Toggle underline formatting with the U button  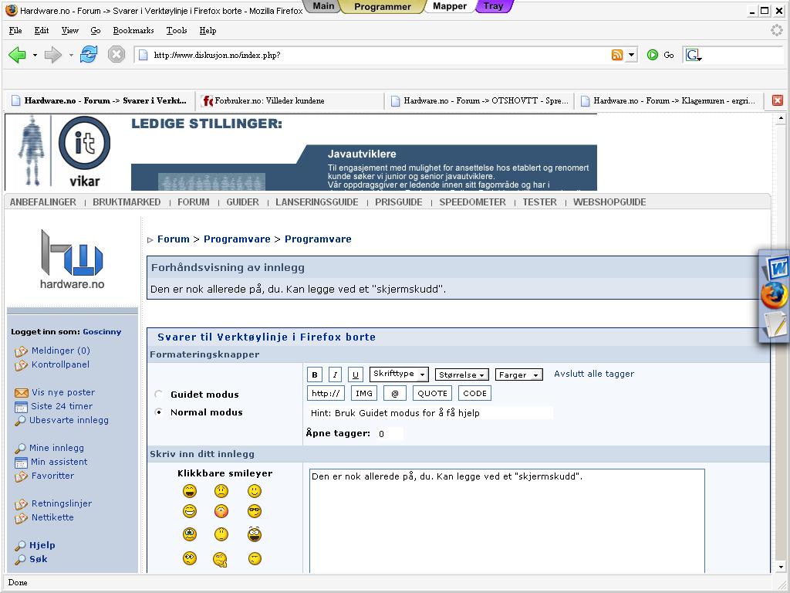pos(355,374)
